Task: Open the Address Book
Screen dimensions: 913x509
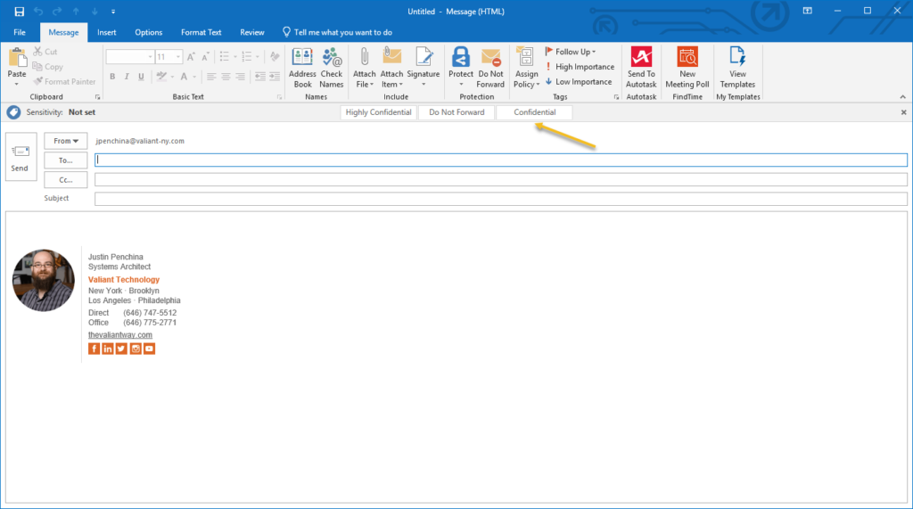Action: point(302,68)
